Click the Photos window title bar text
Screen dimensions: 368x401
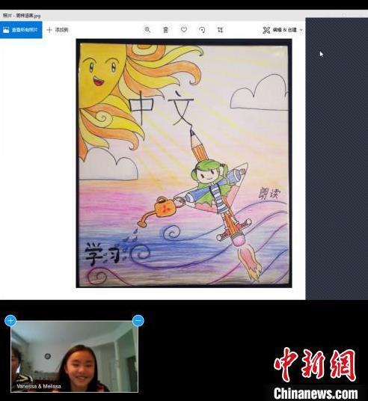pyautogui.click(x=22, y=16)
